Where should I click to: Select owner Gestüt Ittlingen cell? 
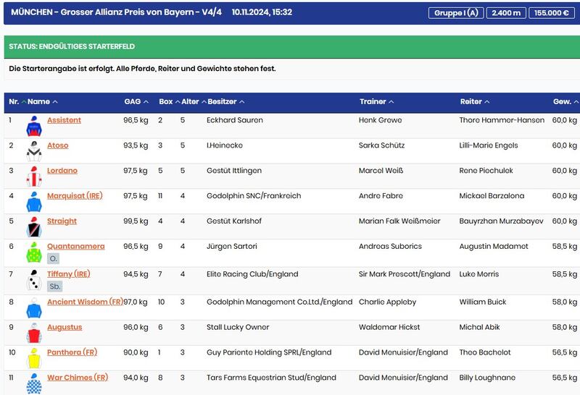(x=234, y=171)
